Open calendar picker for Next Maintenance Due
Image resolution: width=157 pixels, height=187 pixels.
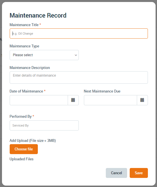[142, 100]
